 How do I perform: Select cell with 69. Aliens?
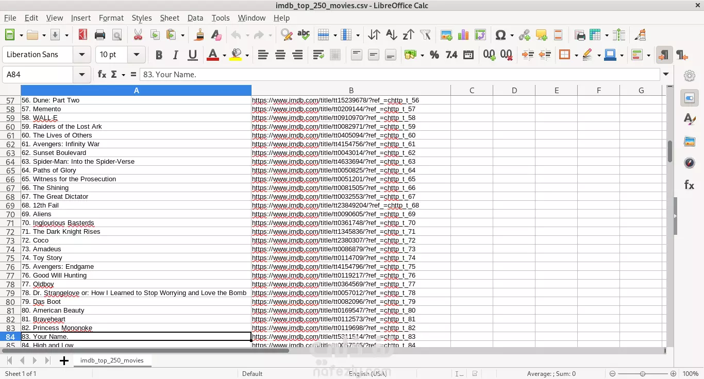pos(136,214)
